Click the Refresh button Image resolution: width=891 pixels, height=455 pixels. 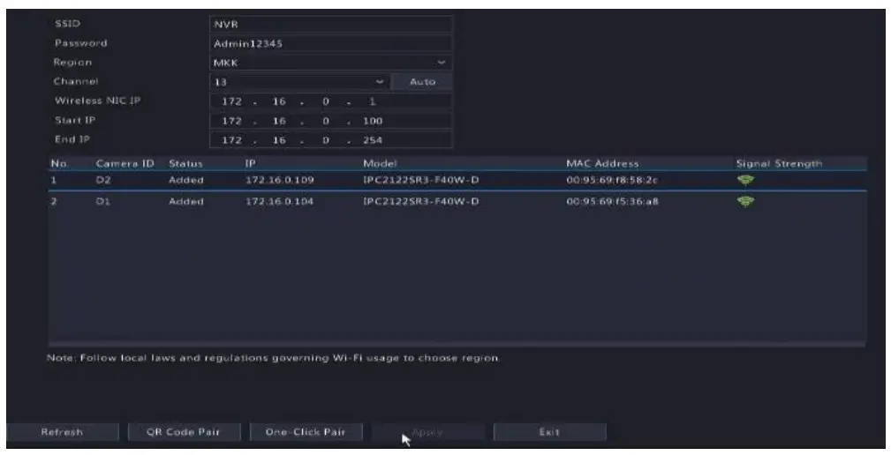tap(63, 432)
